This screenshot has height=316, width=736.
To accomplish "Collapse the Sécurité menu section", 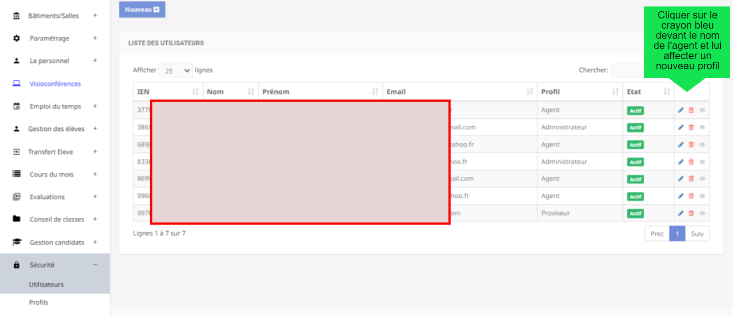I will 95,265.
